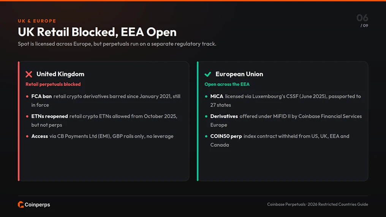Click the green bullet before Derivatives

pyautogui.click(x=206, y=116)
